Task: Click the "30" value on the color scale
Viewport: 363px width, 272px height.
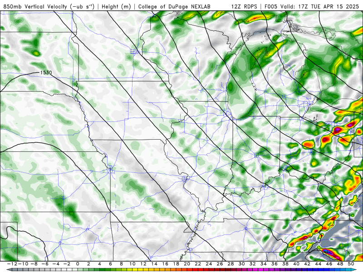Action: pos(242,264)
